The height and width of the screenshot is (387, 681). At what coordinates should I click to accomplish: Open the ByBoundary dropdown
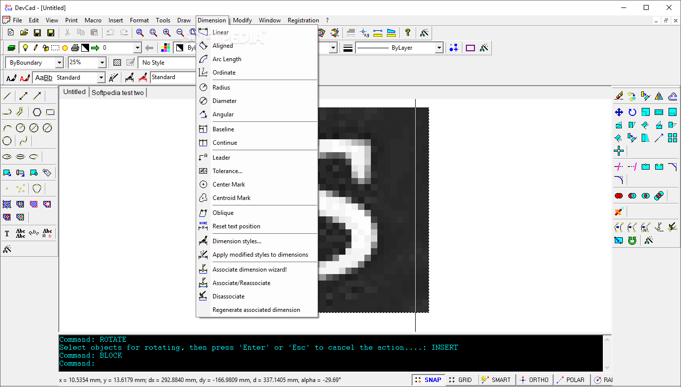point(59,63)
